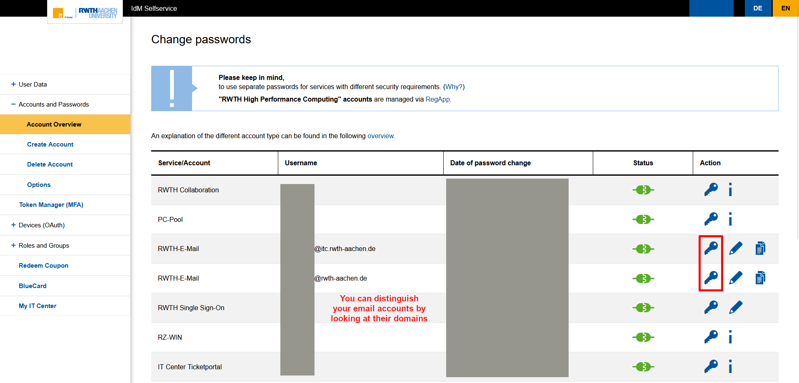Viewport: 799px width, 383px height.
Task: Select BlueCard in the sidebar
Action: pos(32,286)
